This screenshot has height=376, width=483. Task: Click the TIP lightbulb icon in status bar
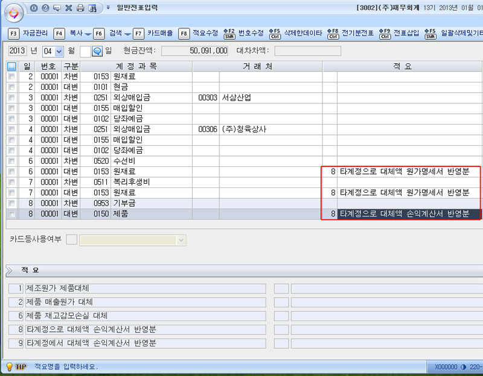[9, 366]
